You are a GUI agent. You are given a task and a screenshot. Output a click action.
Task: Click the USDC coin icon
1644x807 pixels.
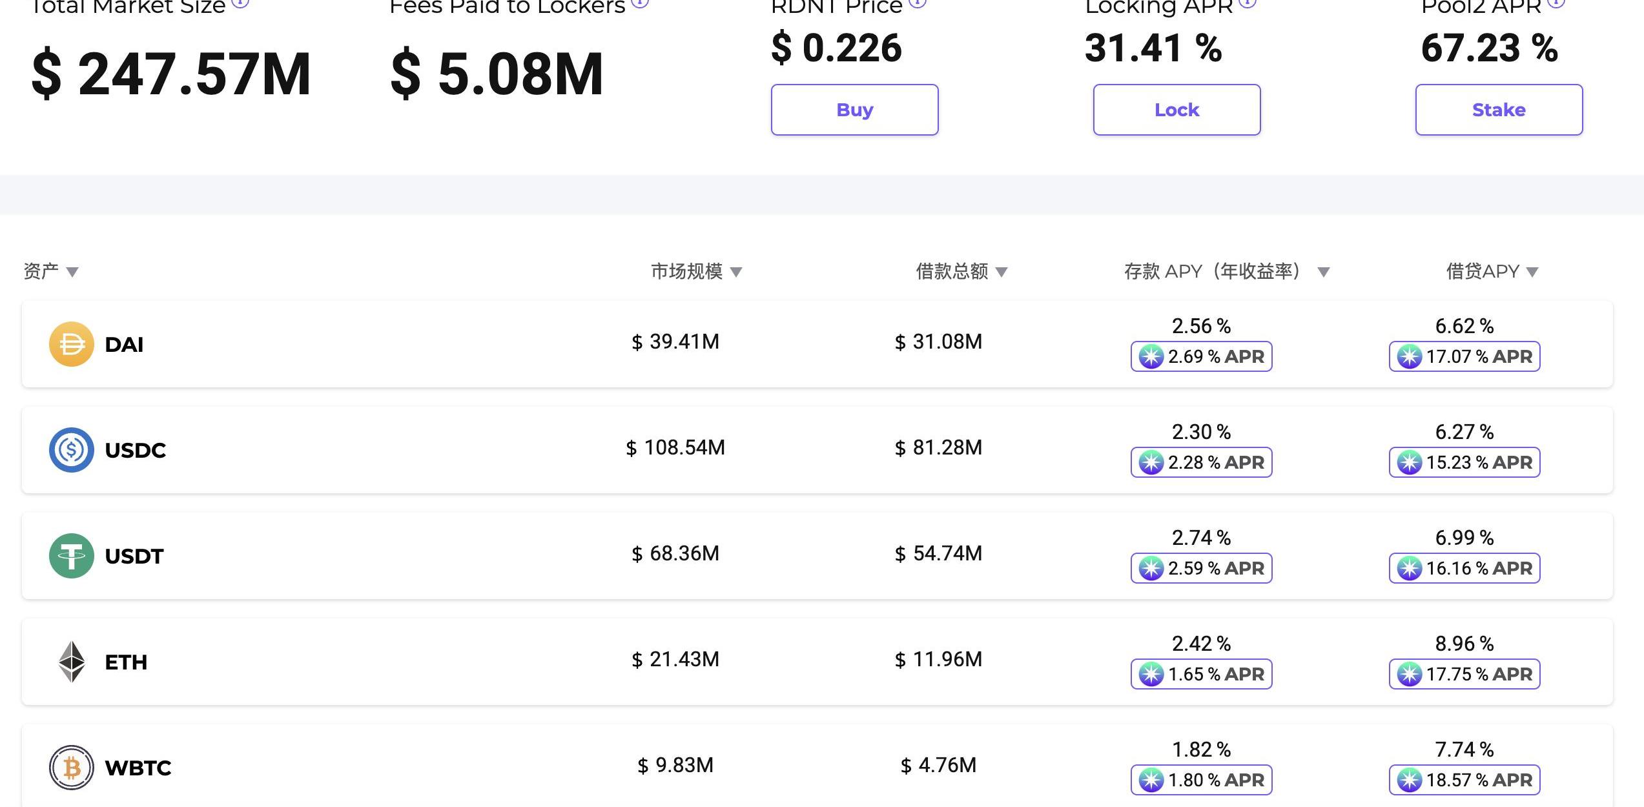[x=72, y=450]
